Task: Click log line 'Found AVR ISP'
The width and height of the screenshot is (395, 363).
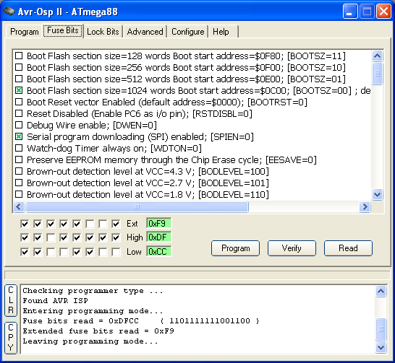Action: (55, 301)
